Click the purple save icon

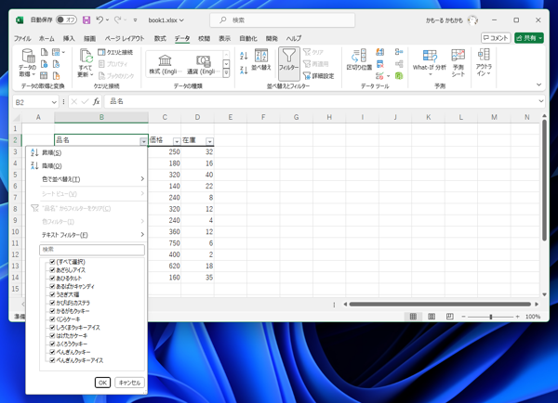tap(86, 19)
